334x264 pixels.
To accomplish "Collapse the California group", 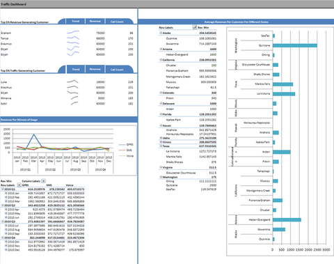I will [x=161, y=60].
